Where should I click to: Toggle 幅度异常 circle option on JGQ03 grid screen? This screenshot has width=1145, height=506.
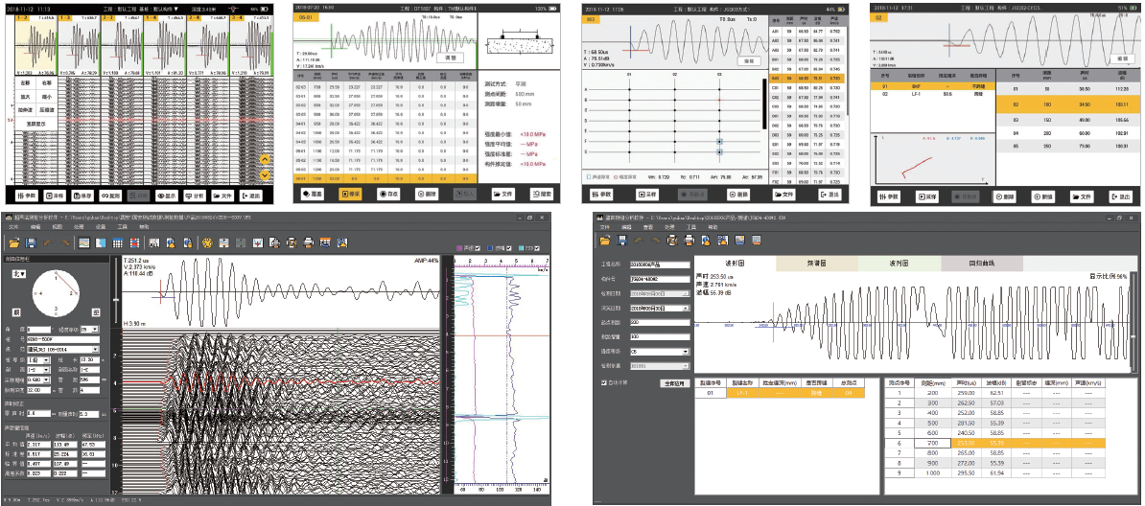click(618, 176)
